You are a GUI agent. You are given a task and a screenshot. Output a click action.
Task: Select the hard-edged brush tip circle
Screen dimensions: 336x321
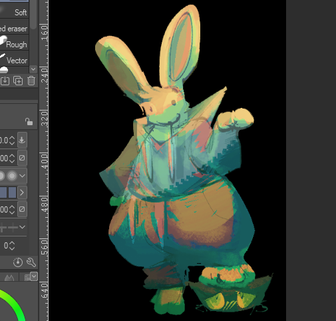2,176
